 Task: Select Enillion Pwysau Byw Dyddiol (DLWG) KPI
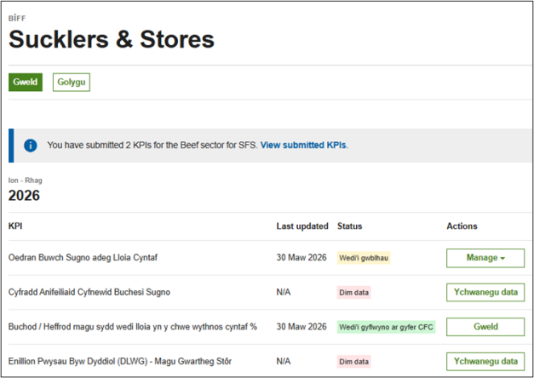coord(119,362)
